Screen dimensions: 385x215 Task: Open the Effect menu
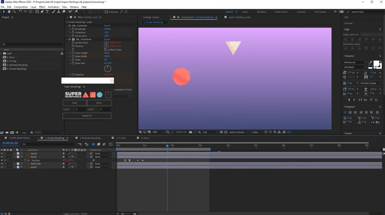tap(42, 7)
